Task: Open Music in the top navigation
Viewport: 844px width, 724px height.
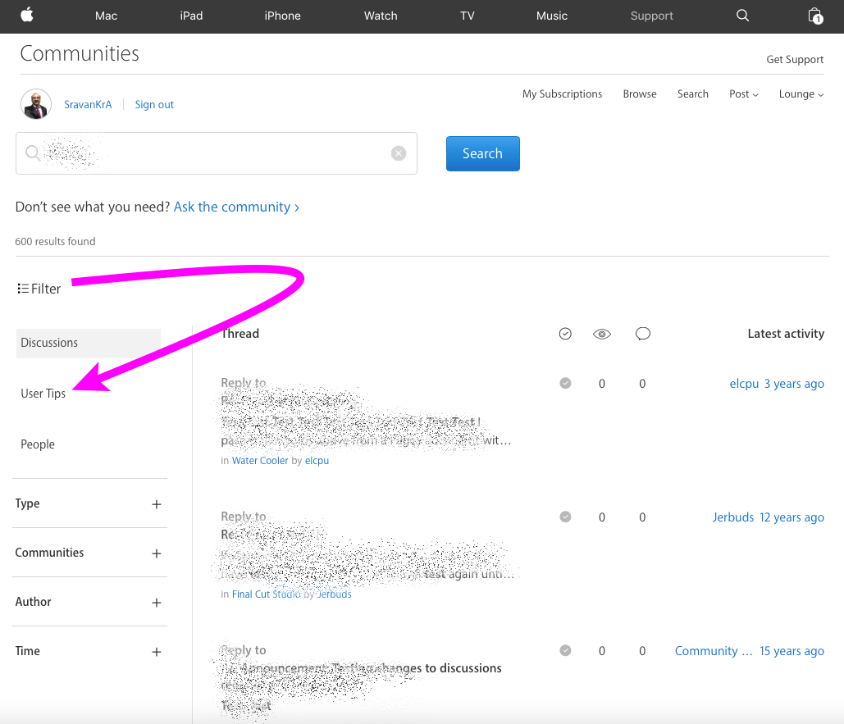Action: click(552, 16)
